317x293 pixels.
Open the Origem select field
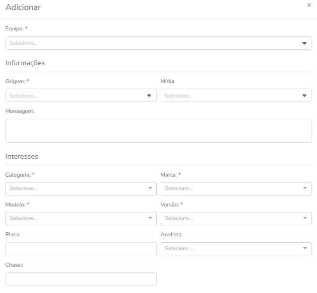[x=81, y=96]
